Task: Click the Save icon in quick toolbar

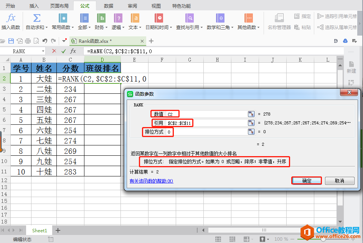Action: tap(11, 41)
